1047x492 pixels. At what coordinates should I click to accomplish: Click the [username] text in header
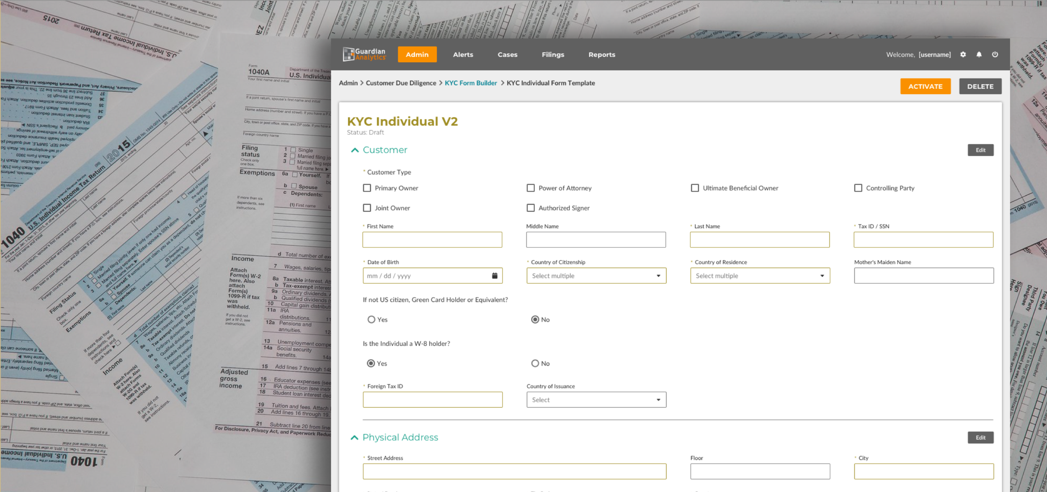pyautogui.click(x=935, y=54)
